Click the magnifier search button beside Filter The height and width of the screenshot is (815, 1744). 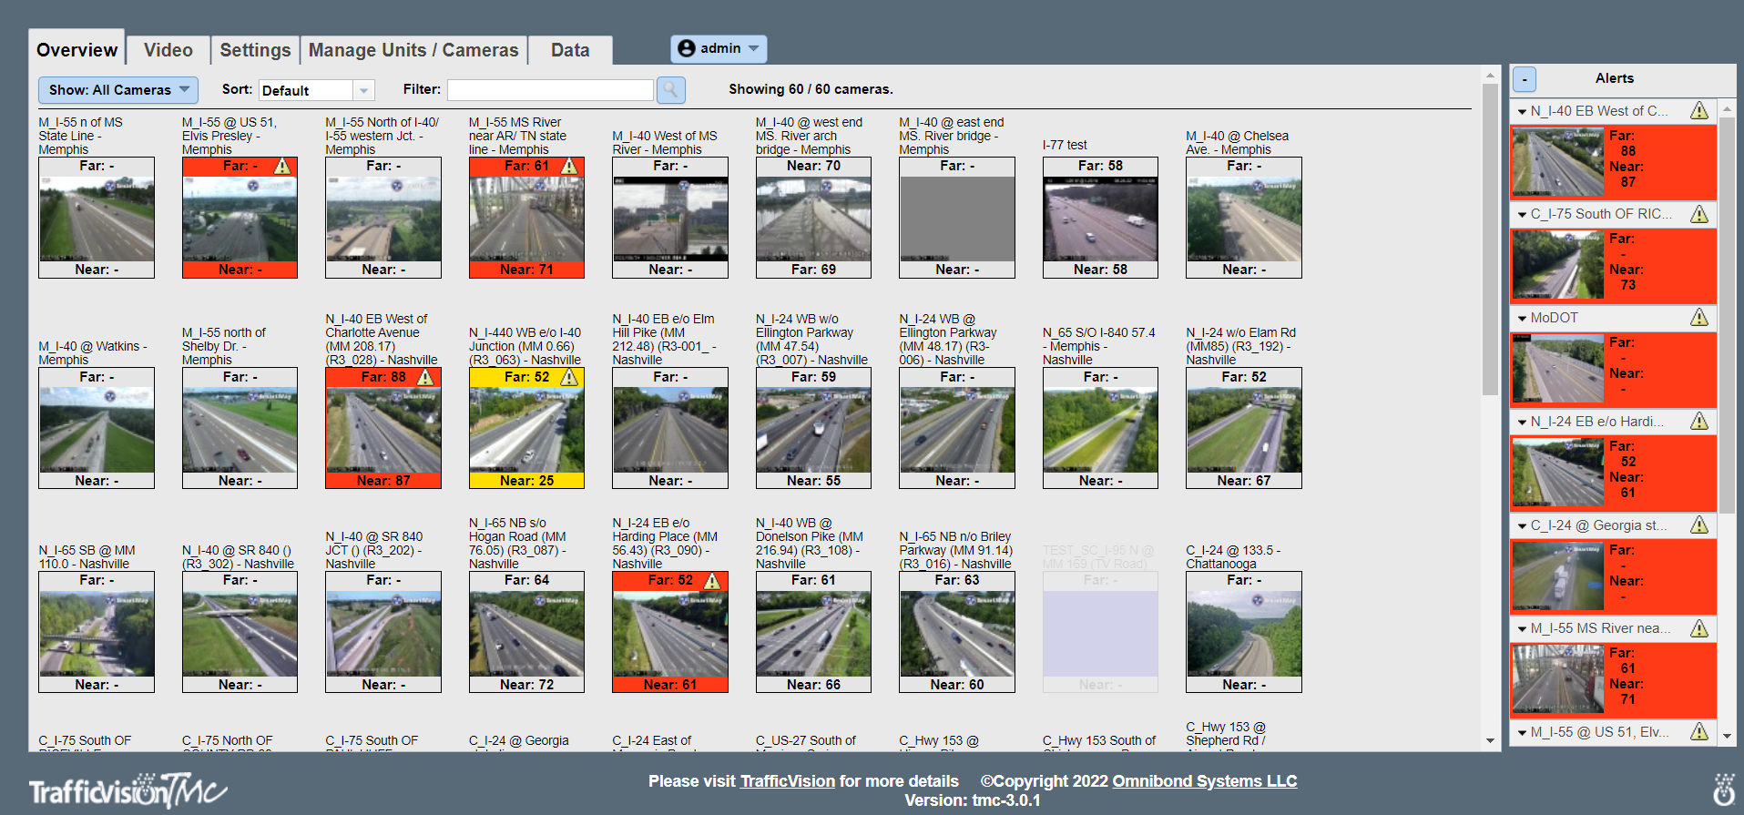tap(670, 89)
